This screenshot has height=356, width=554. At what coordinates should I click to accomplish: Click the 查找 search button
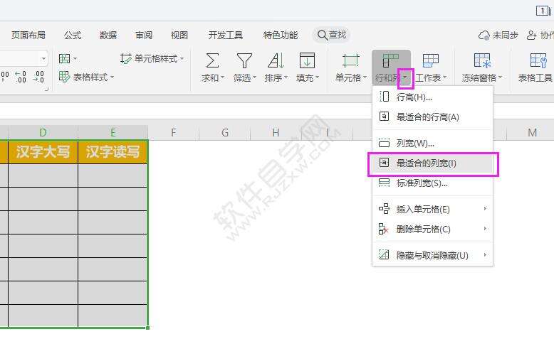[331, 35]
